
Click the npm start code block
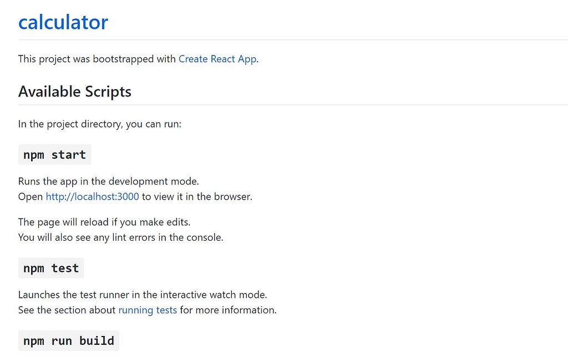[x=54, y=154]
